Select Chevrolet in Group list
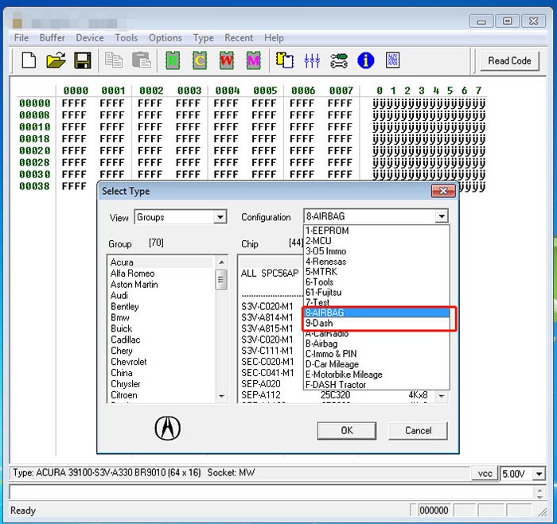This screenshot has width=557, height=524. [x=161, y=362]
